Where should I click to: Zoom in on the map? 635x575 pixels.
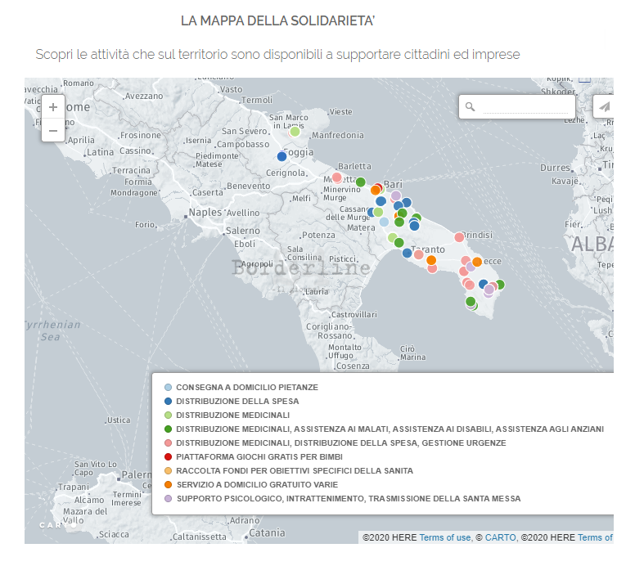[x=53, y=107]
